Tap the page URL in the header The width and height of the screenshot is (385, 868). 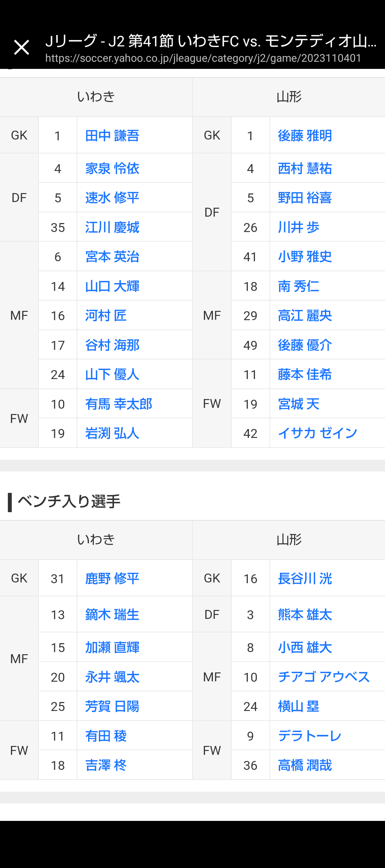click(203, 58)
